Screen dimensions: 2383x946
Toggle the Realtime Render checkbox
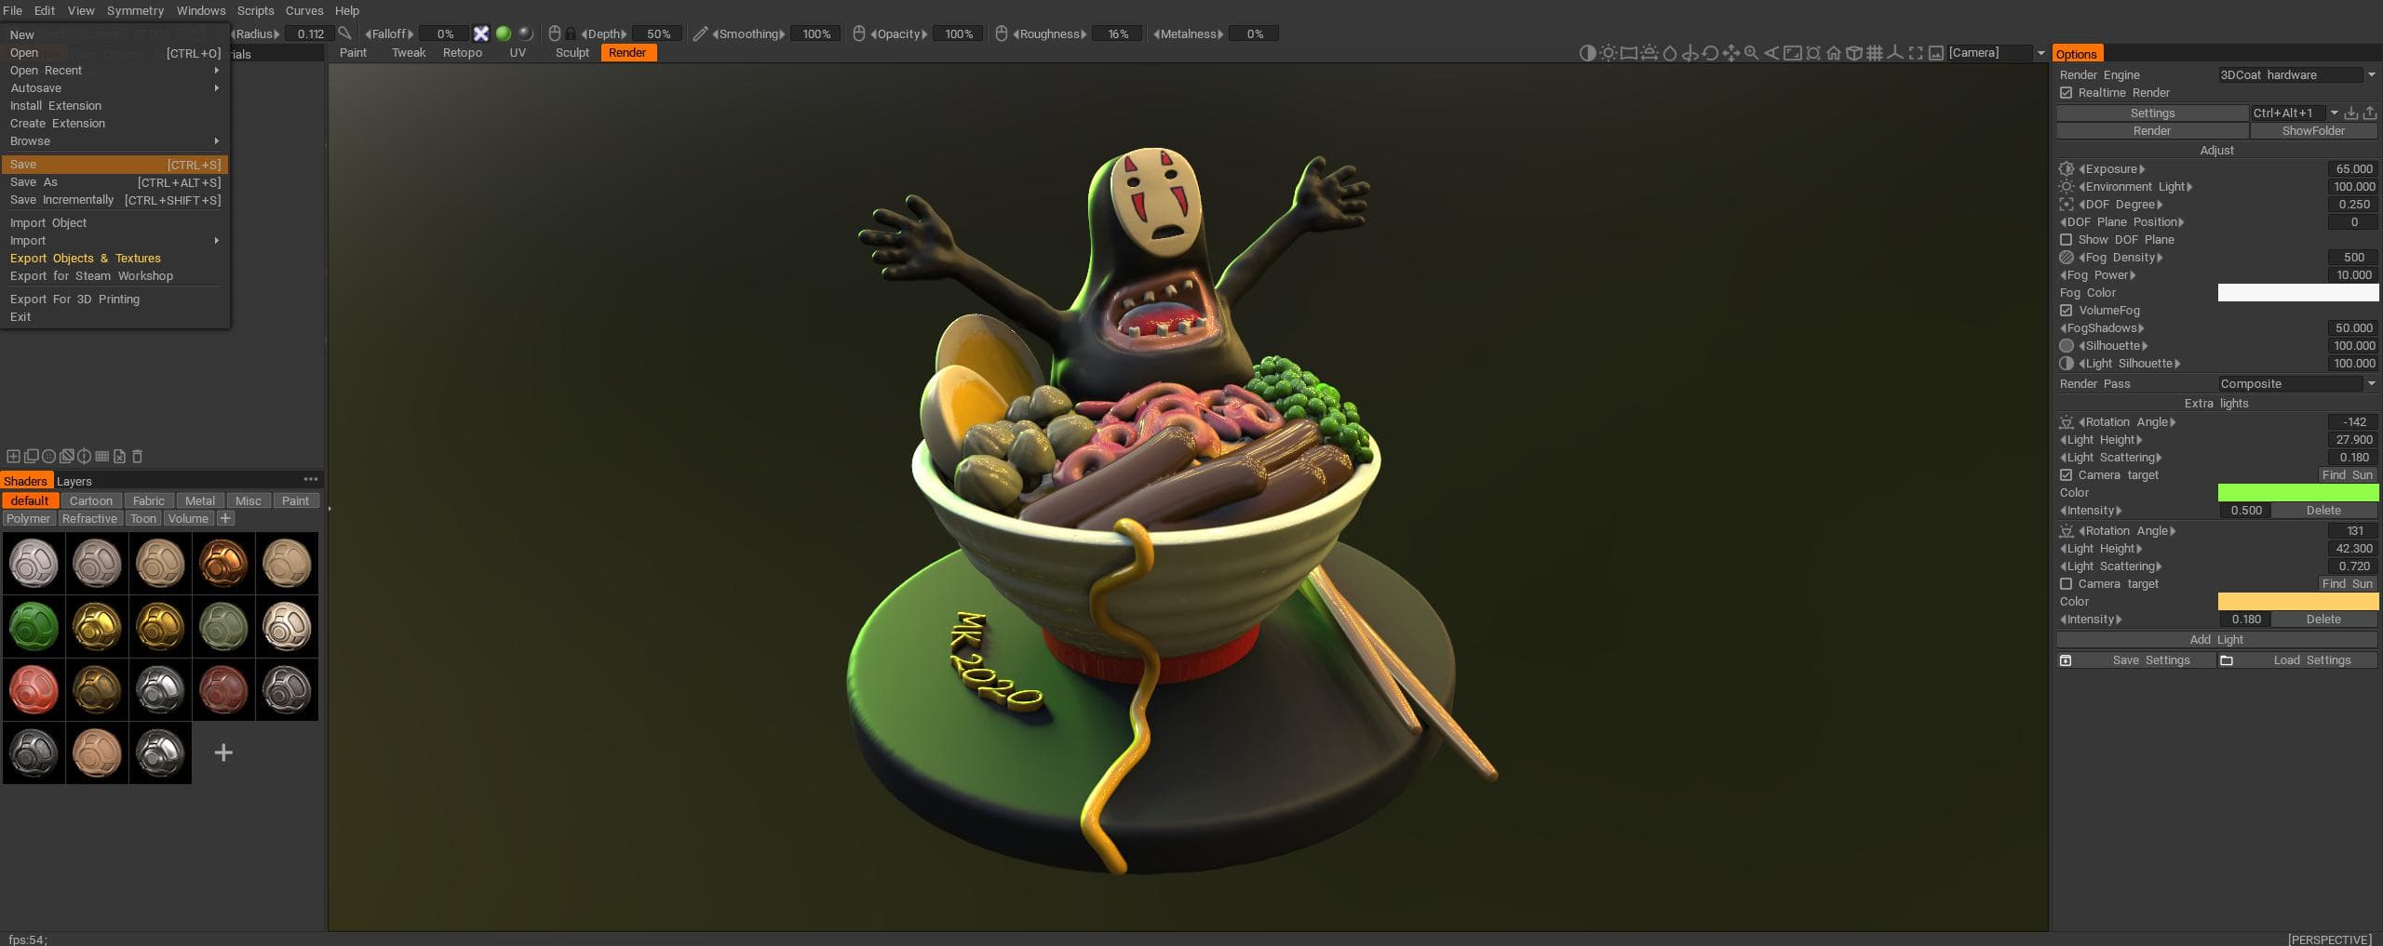click(x=2067, y=93)
